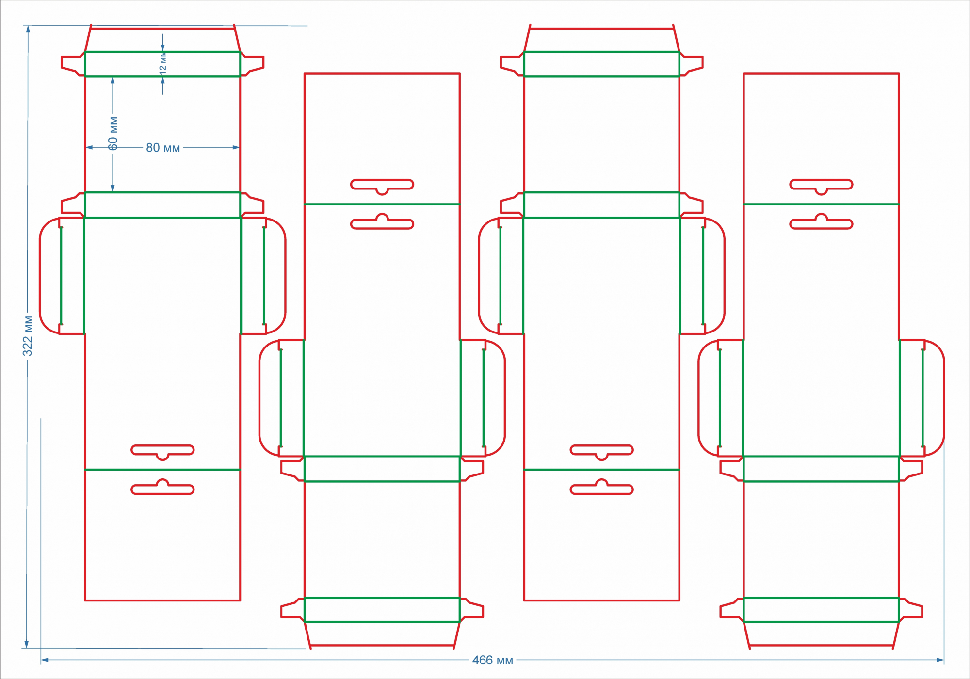
Task: Click left rounded side flap of third template
Action: click(489, 276)
